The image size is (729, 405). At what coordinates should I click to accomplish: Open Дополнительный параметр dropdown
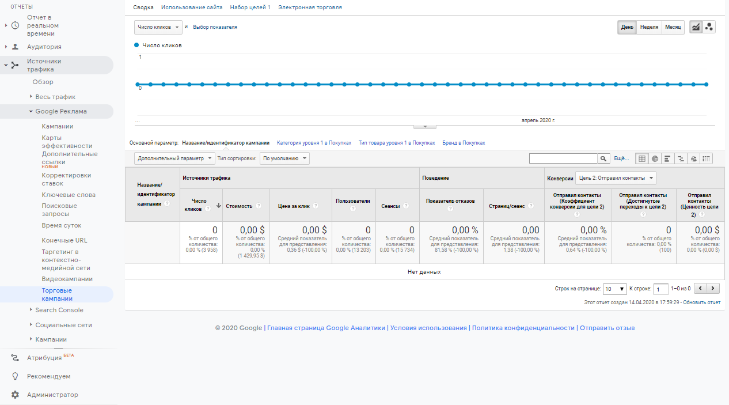[174, 158]
